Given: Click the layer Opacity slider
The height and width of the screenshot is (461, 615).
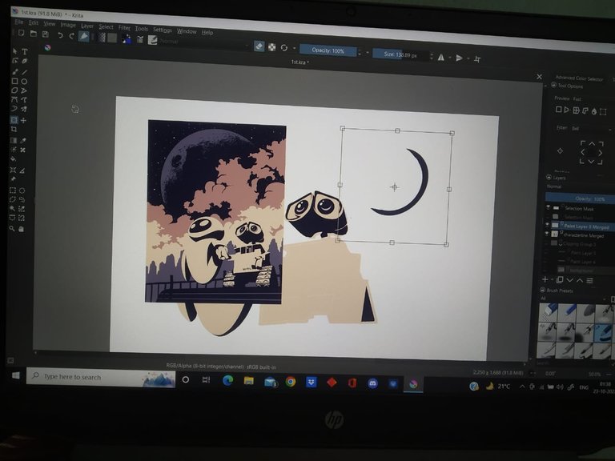Looking at the screenshot, I should point(580,198).
